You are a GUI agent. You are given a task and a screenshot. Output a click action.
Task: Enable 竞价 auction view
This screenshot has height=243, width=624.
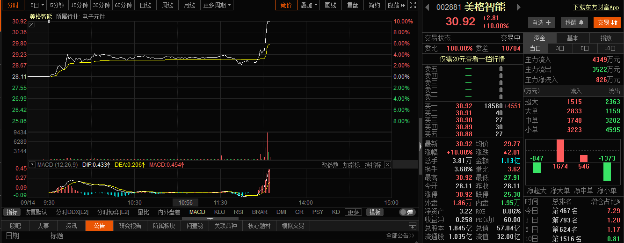coord(286,6)
